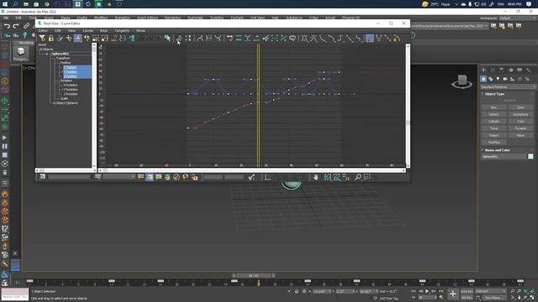Viewport: 538px width, 302px height.
Task: Select the Cameras create category
Action: pyautogui.click(x=505, y=79)
